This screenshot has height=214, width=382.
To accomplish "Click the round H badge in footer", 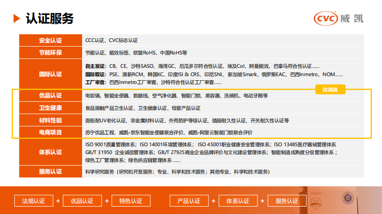I will coord(348,197).
